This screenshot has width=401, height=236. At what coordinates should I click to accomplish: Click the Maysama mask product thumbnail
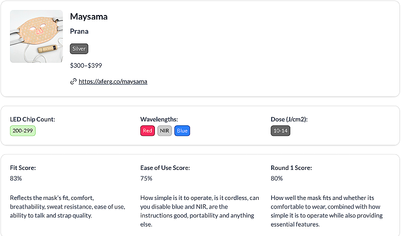(x=37, y=37)
